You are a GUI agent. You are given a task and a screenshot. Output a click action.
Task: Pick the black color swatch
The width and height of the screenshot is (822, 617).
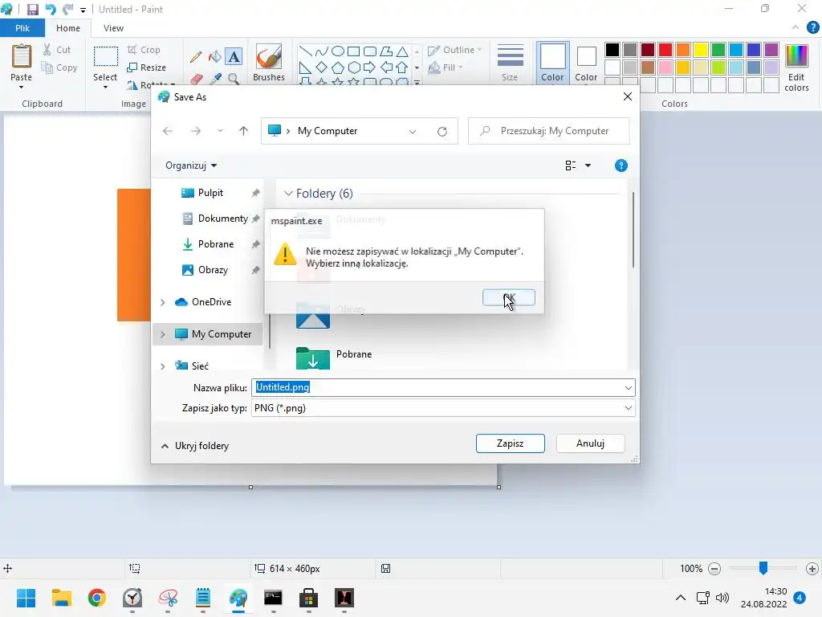pos(612,50)
